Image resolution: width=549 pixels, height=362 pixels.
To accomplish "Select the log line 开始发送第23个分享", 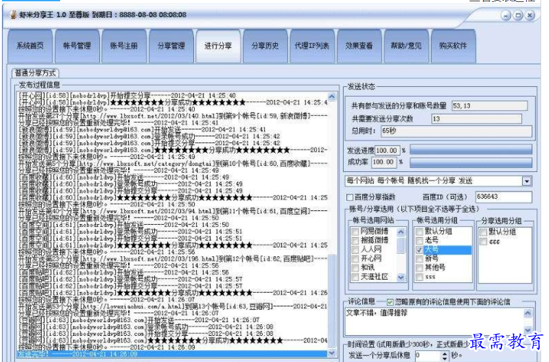I will [173, 259].
